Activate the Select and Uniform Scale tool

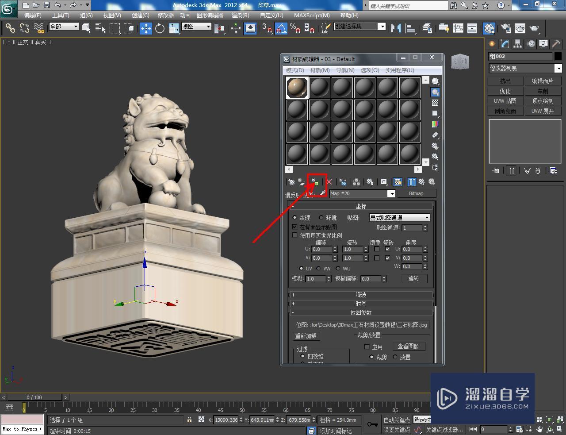(x=174, y=28)
